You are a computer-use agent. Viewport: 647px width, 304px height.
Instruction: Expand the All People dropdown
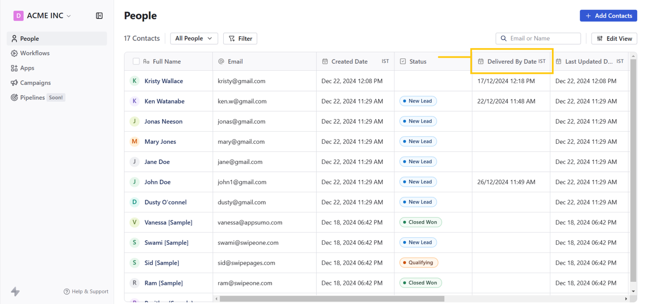pyautogui.click(x=194, y=38)
